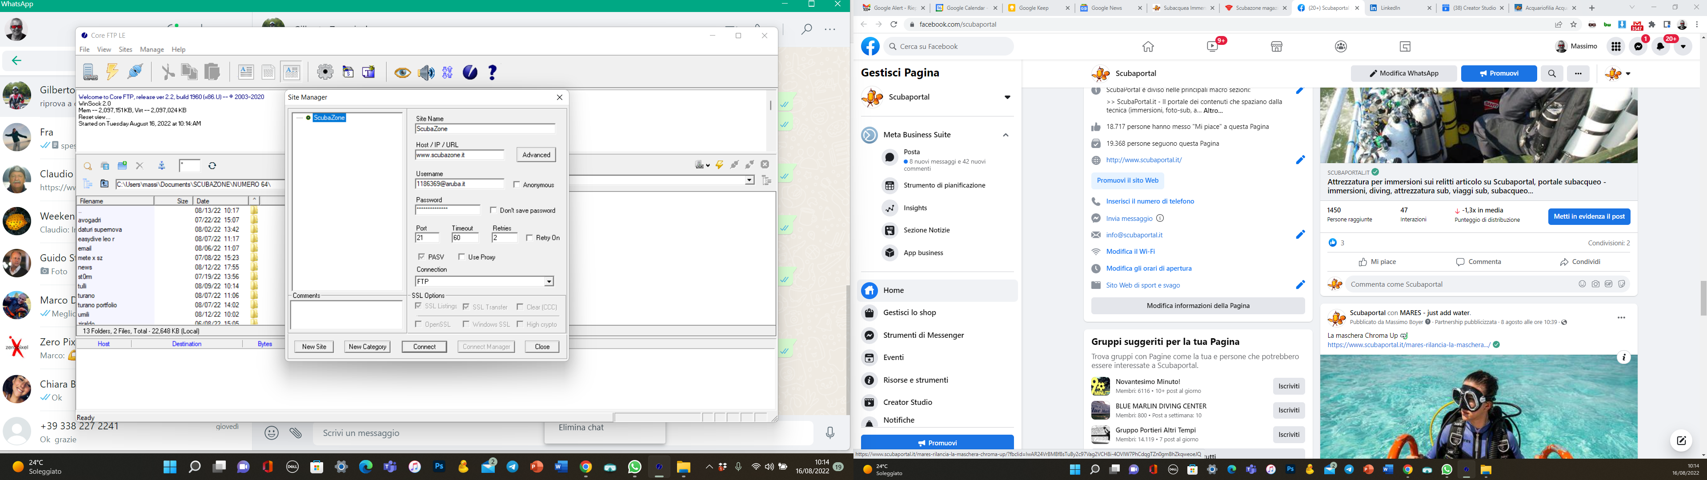Click the scissors Cut icon in Core FTP
1707x480 pixels.
(168, 72)
